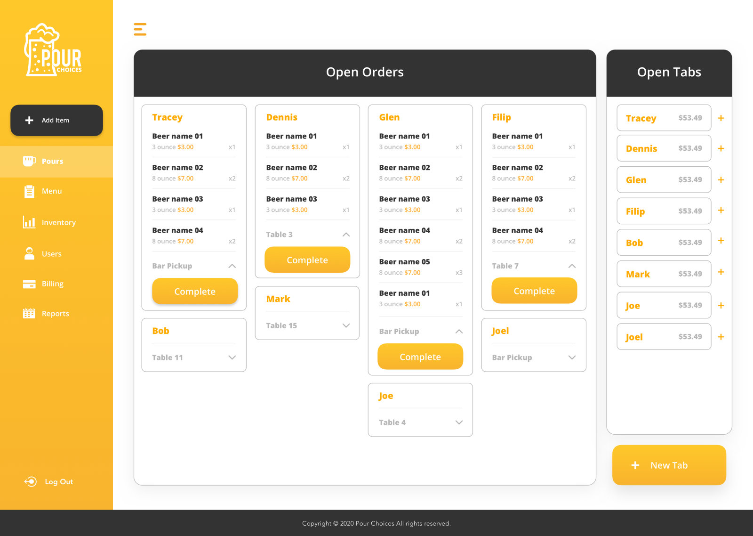Click the Reports calendar icon

(29, 313)
